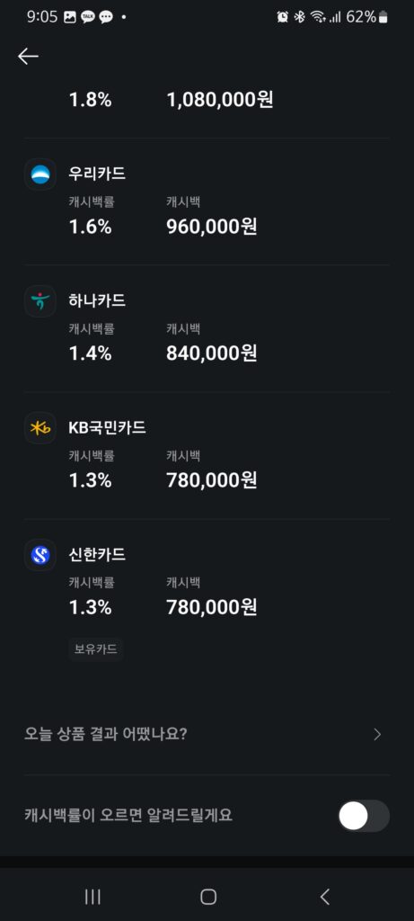This screenshot has width=414, height=921.
Task: Select the 하나카드 logo icon
Action: point(40,301)
